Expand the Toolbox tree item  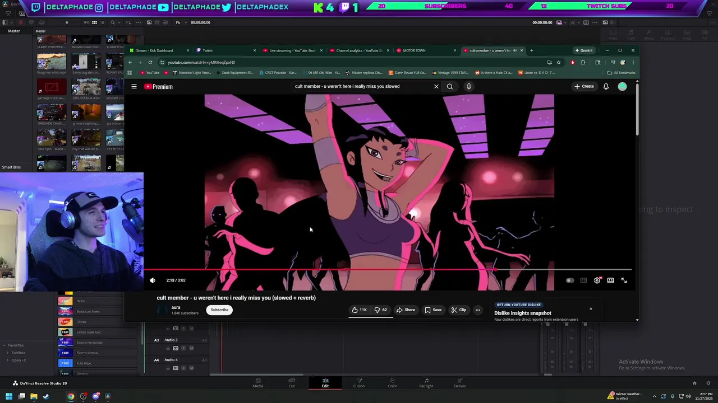click(x=8, y=353)
